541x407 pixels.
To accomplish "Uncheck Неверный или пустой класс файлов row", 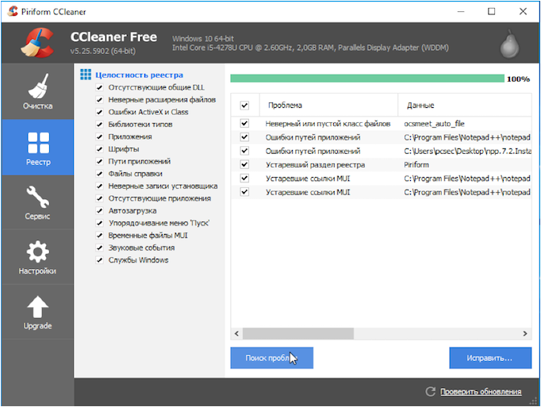I will (x=244, y=123).
